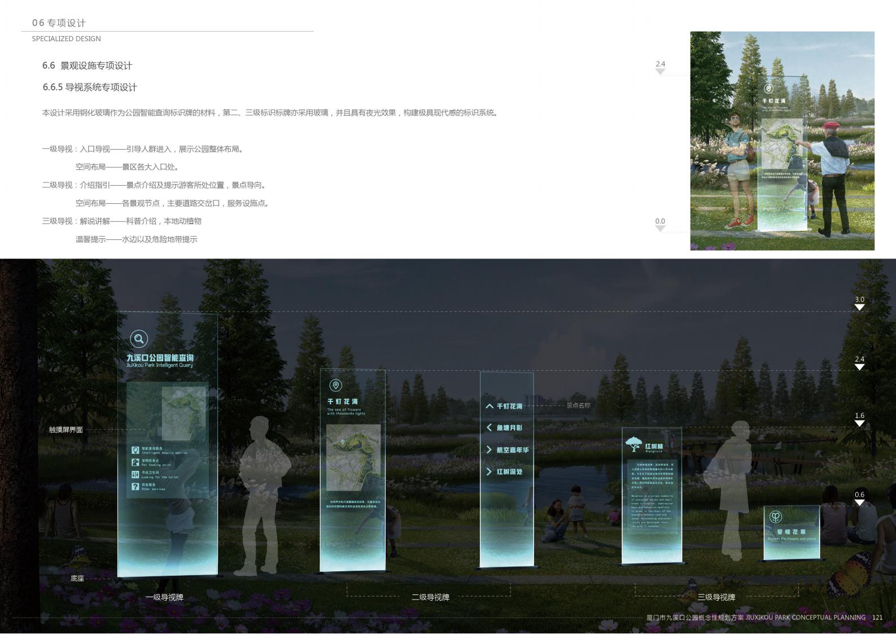The width and height of the screenshot is (896, 634).
Task: Click the 九溪口公园智能查询 title
Action: [160, 357]
